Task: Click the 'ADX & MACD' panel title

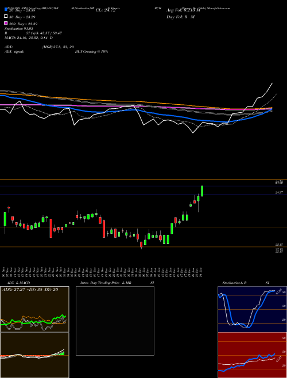Action: pos(18,283)
